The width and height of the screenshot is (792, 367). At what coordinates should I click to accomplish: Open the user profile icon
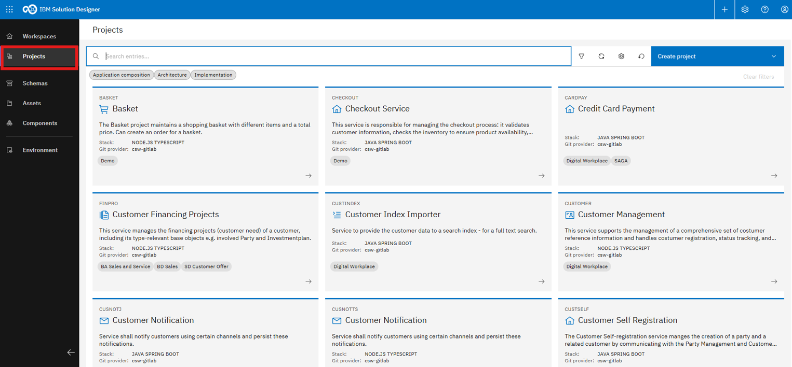click(x=784, y=9)
